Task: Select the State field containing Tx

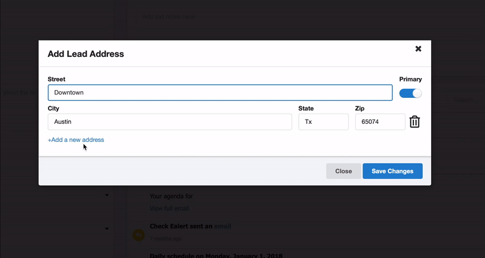Action: pos(323,121)
